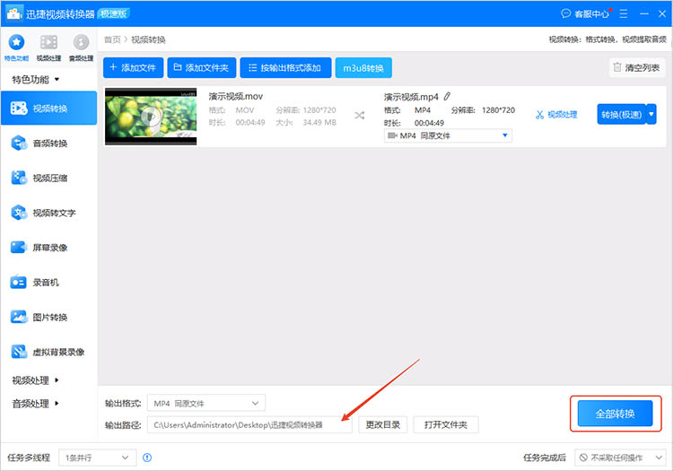Open 视频转文字 in the sidebar
The width and height of the screenshot is (673, 471).
[x=49, y=213]
